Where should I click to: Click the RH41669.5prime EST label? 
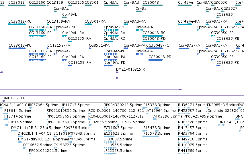(x=193, y=150)
